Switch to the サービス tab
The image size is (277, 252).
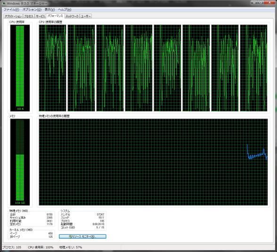(x=41, y=16)
